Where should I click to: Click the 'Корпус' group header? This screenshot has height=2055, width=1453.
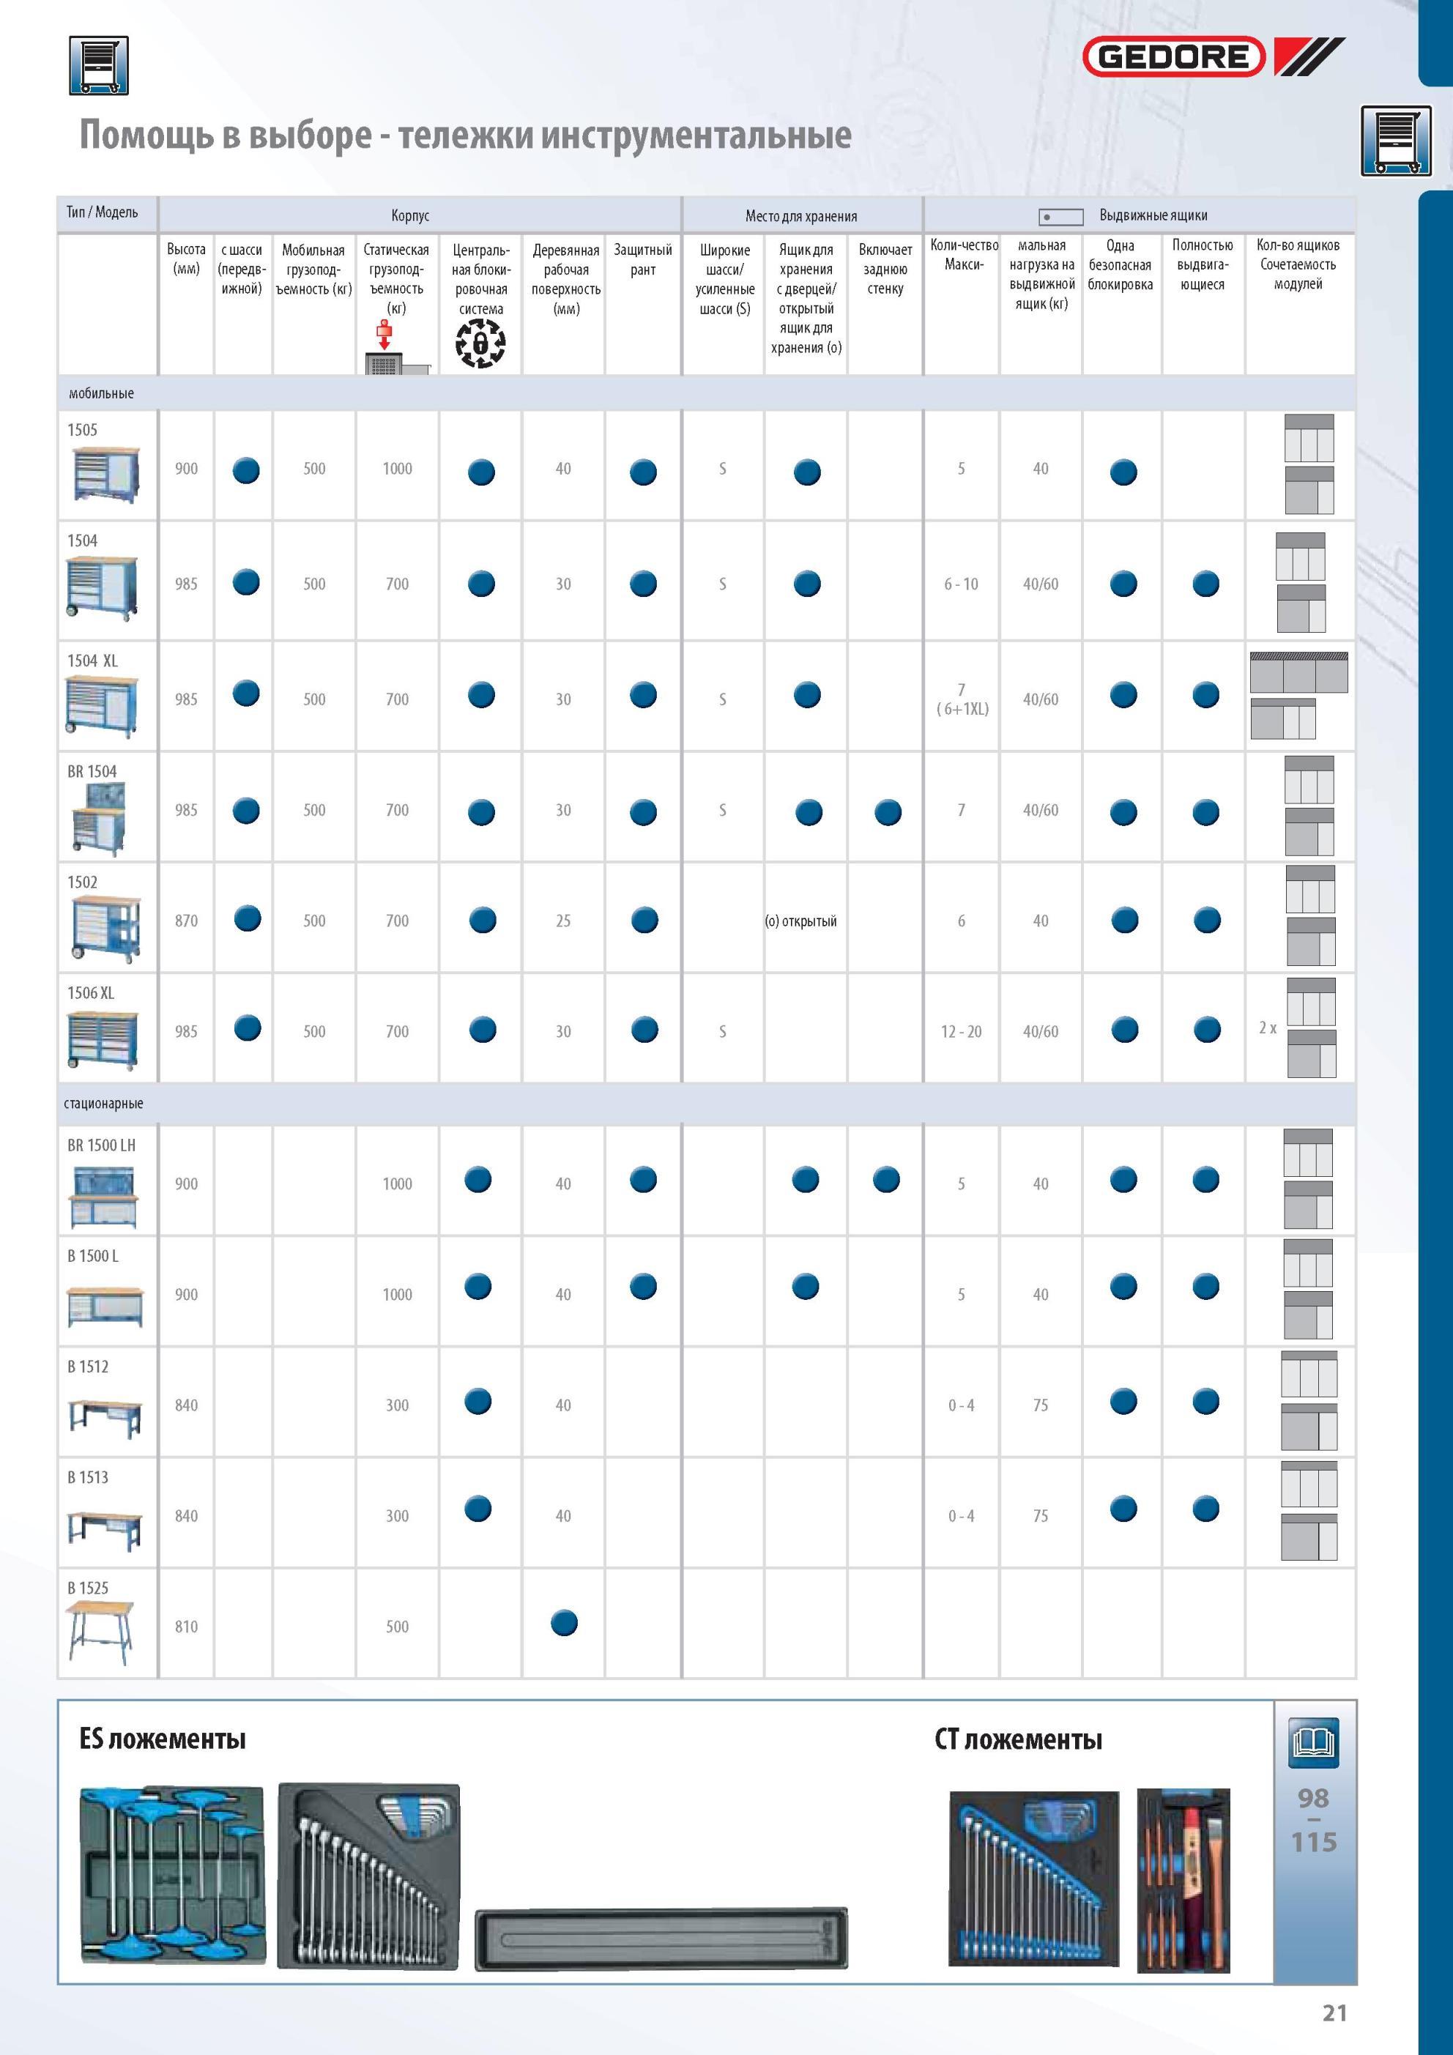tap(410, 216)
